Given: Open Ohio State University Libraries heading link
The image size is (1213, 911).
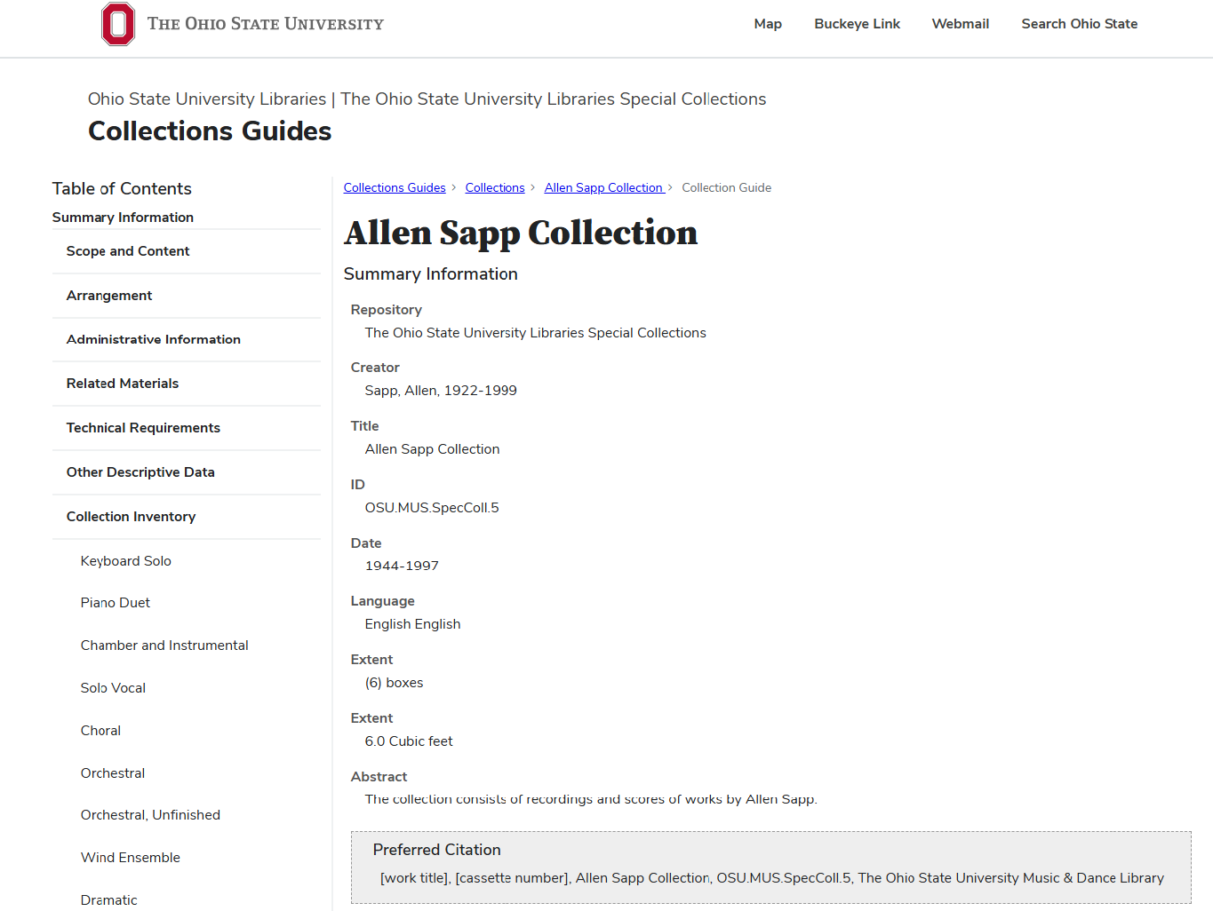Looking at the screenshot, I should point(207,99).
